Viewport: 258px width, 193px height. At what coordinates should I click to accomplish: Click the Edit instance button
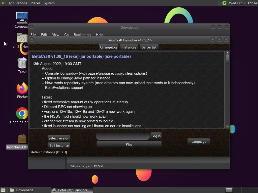tap(59, 146)
